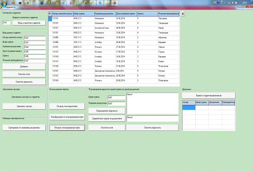Click the Открыть текстовый файл button
Image resolution: width=253 pixels, height=172 pixels.
click(x=67, y=106)
